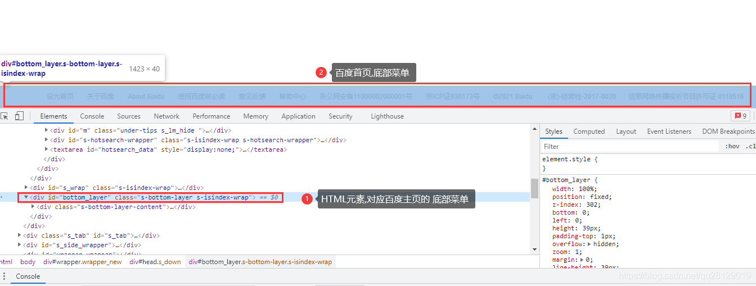This screenshot has width=756, height=286.
Task: Edit the left: 0 declaration
Action: tap(567, 220)
